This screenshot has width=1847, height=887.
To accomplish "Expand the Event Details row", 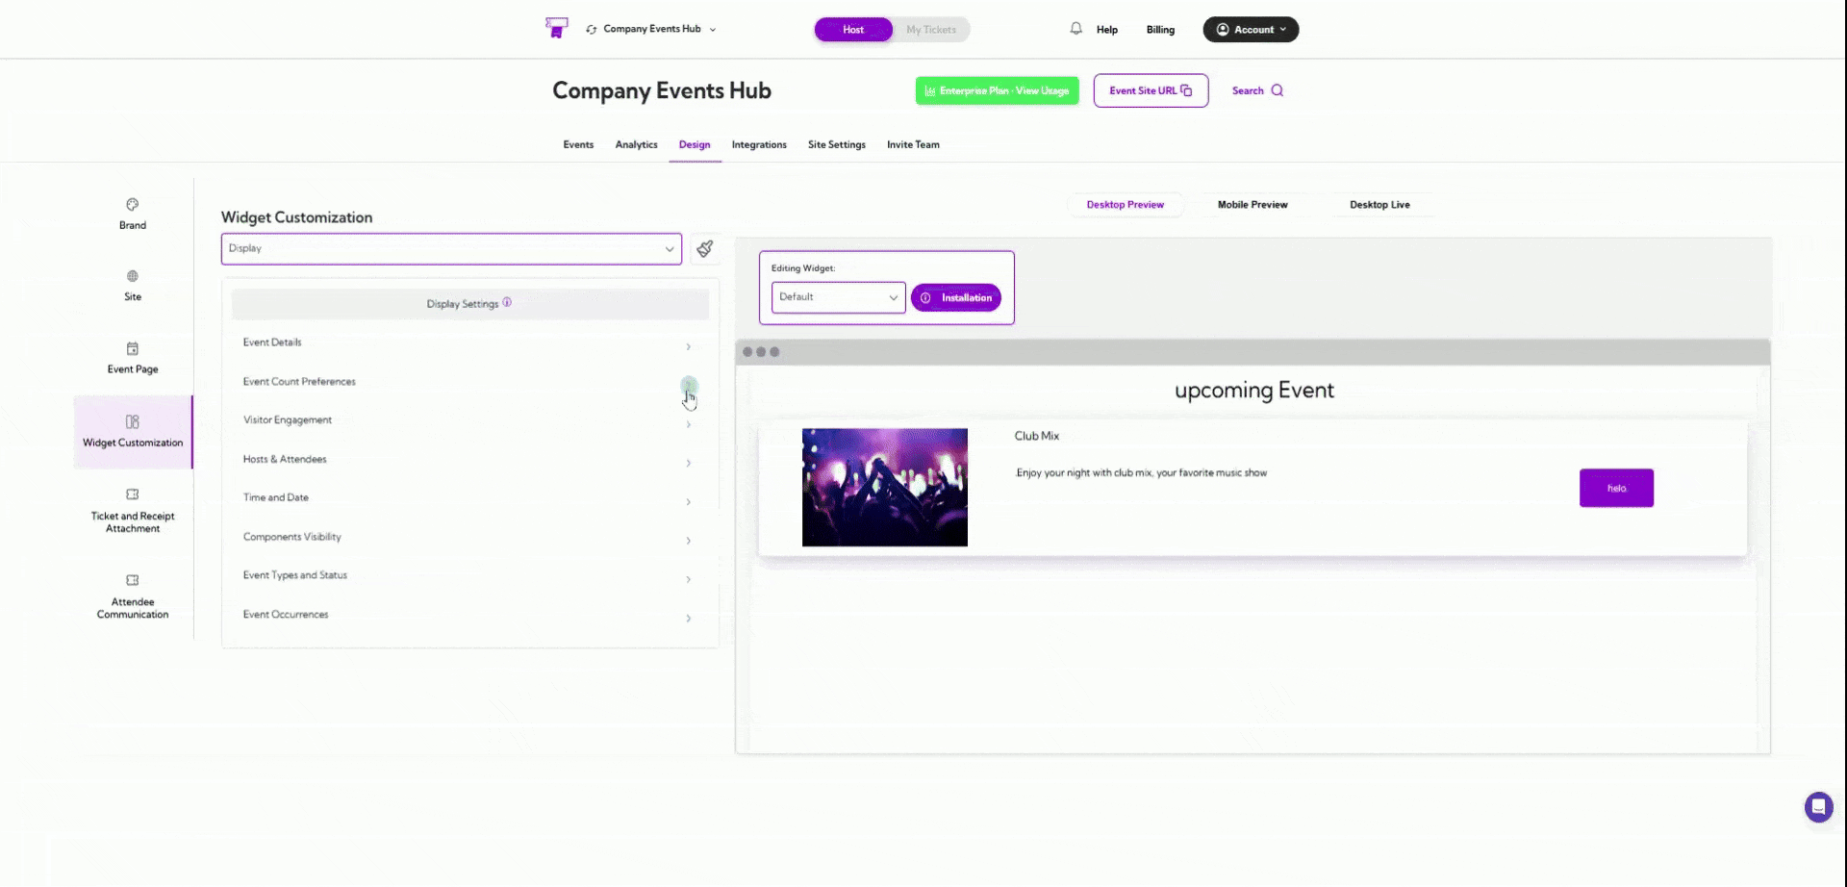I will click(x=469, y=343).
